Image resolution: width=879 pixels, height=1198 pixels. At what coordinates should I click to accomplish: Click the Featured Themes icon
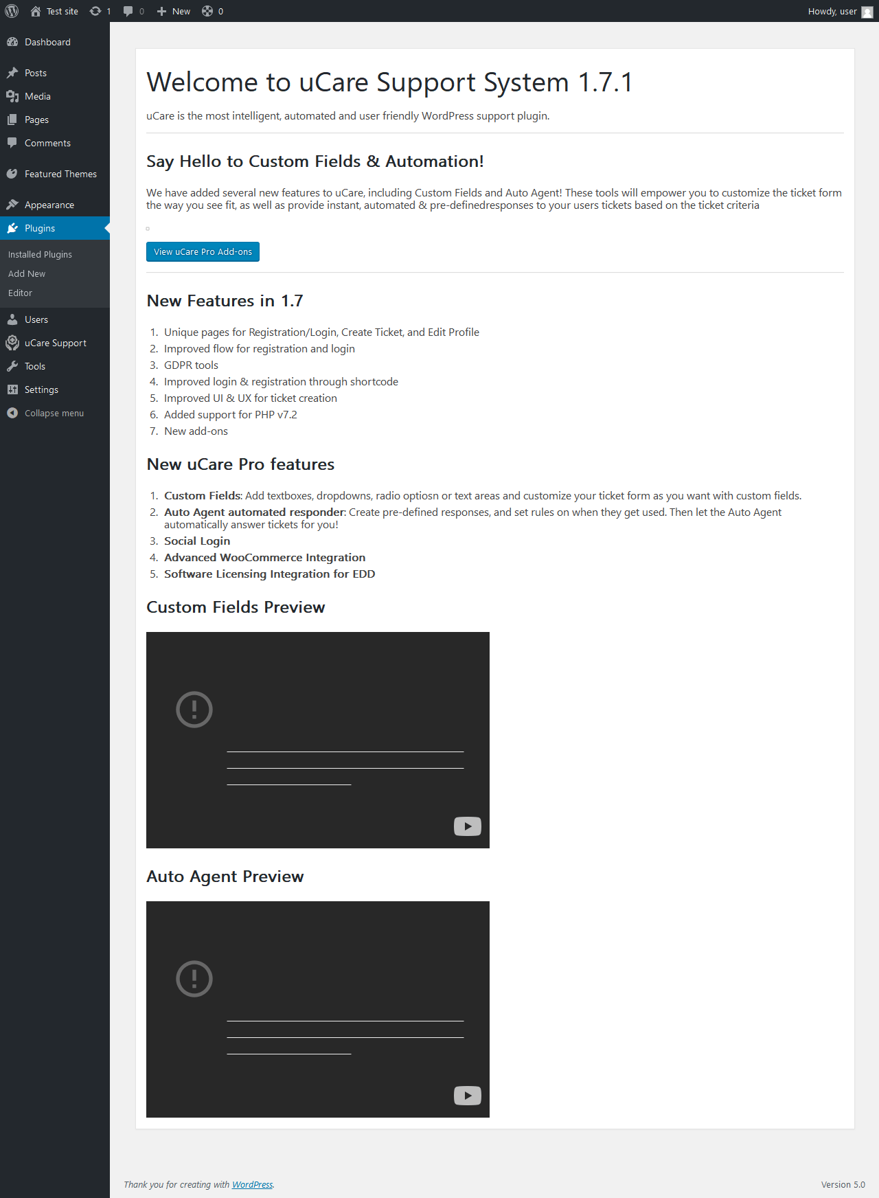point(12,174)
